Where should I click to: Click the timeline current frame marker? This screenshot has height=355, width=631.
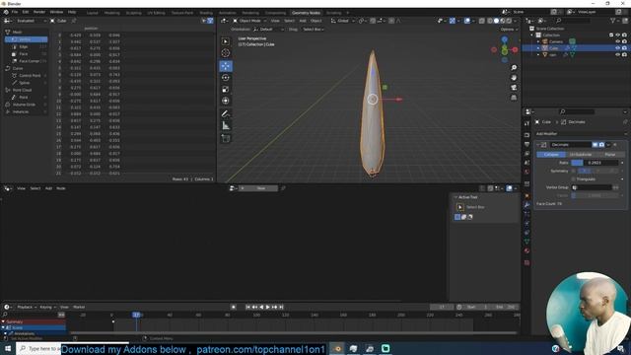point(136,315)
